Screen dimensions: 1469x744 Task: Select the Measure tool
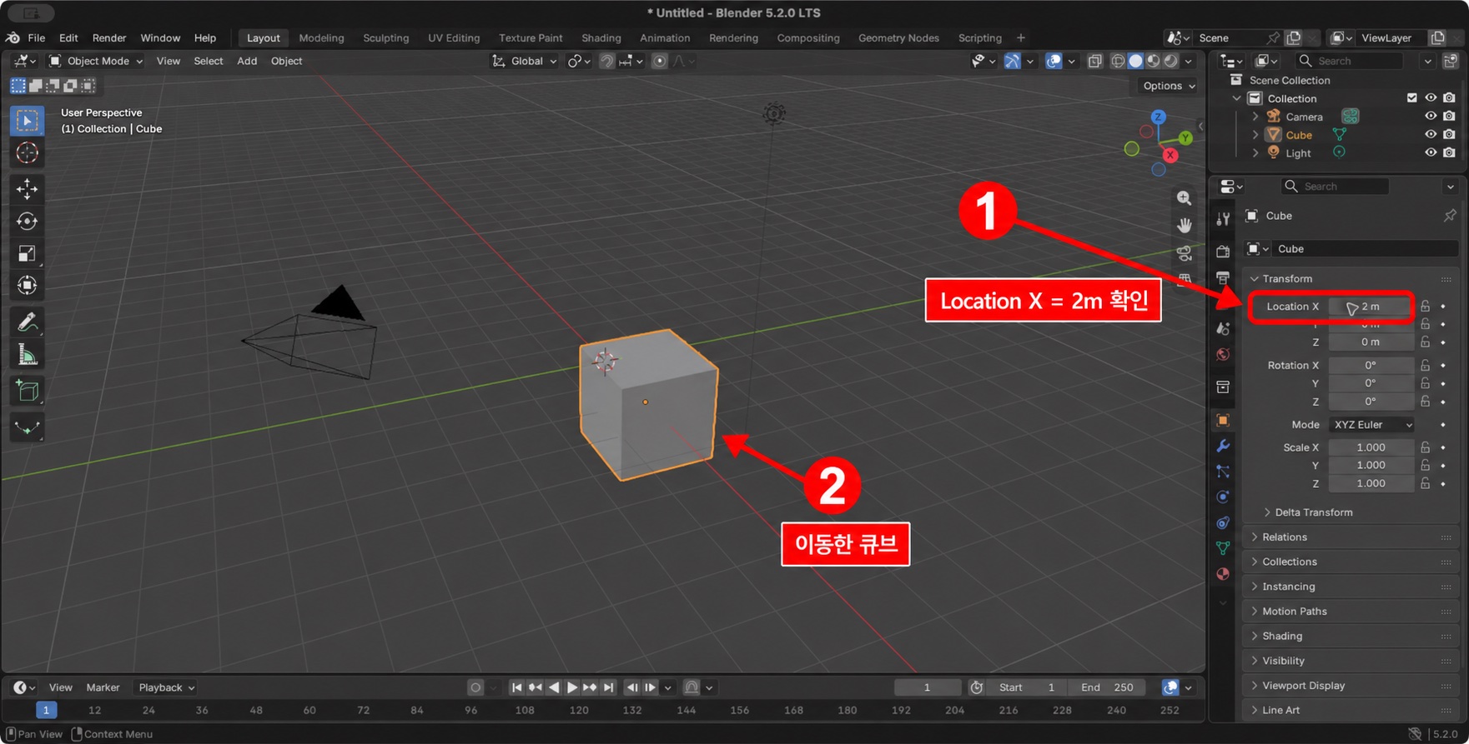[27, 355]
